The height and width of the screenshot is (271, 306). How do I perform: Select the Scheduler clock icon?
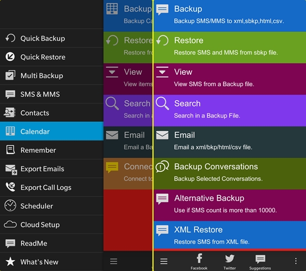click(10, 205)
